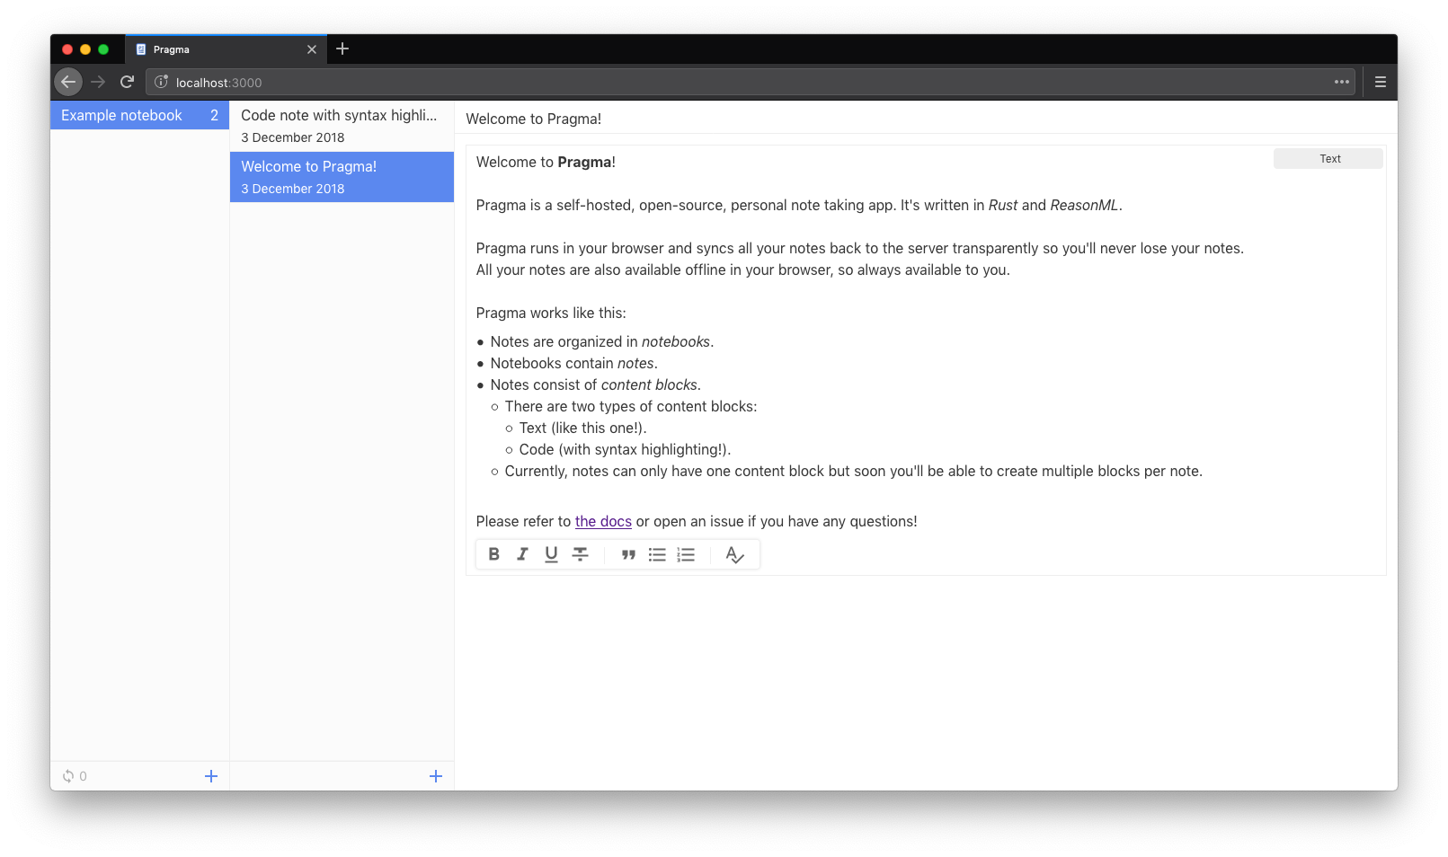Click 'Notes are organized in notebooks' bullet
The width and height of the screenshot is (1448, 857).
pos(602,341)
